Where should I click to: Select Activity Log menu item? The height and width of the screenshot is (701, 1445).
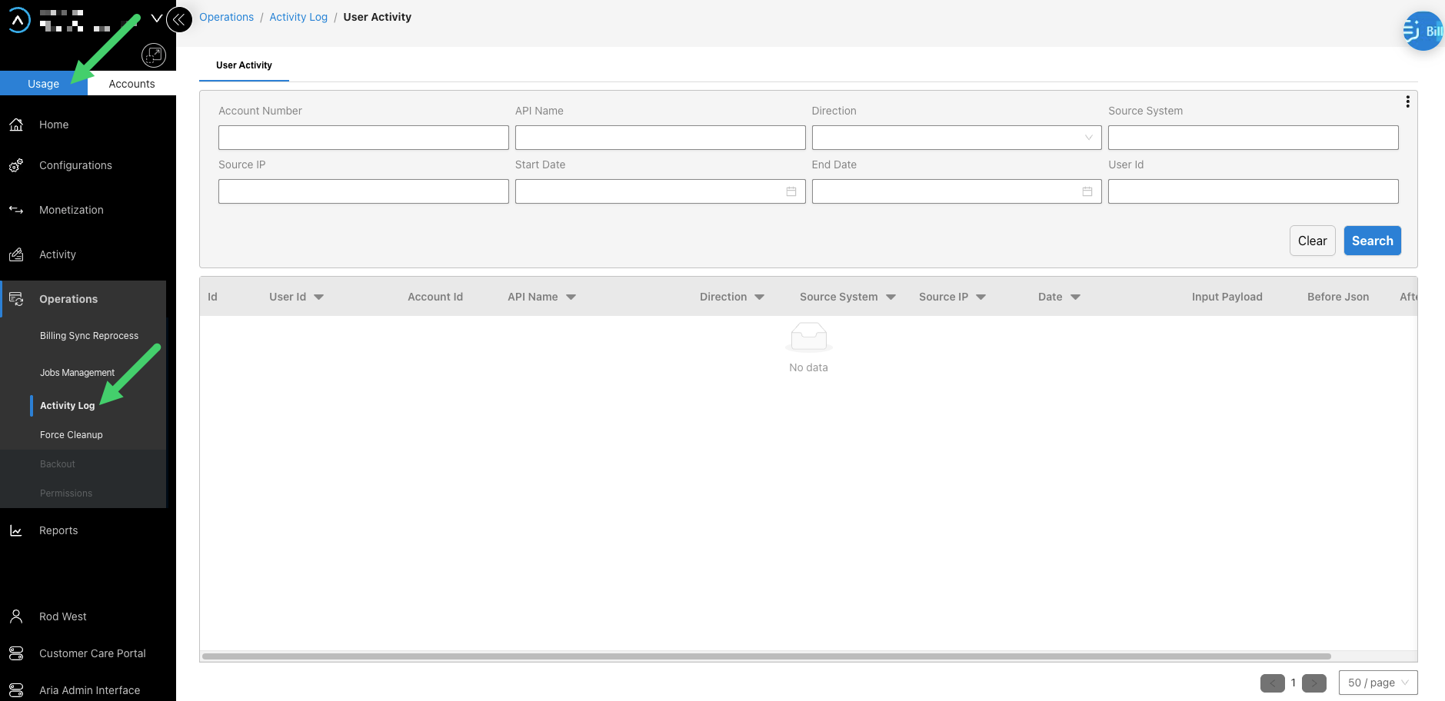[x=68, y=406]
